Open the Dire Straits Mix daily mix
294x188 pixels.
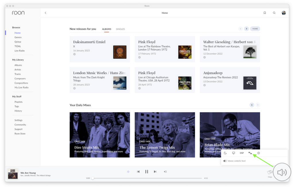[x=100, y=135]
